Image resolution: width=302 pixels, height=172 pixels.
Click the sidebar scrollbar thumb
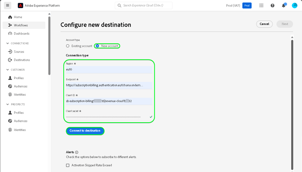coord(49,46)
